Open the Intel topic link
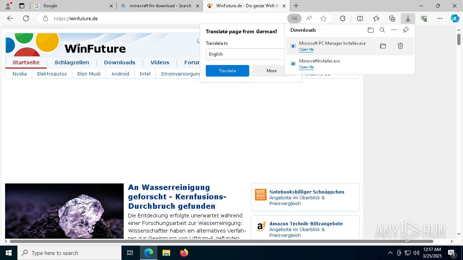 tap(145, 74)
